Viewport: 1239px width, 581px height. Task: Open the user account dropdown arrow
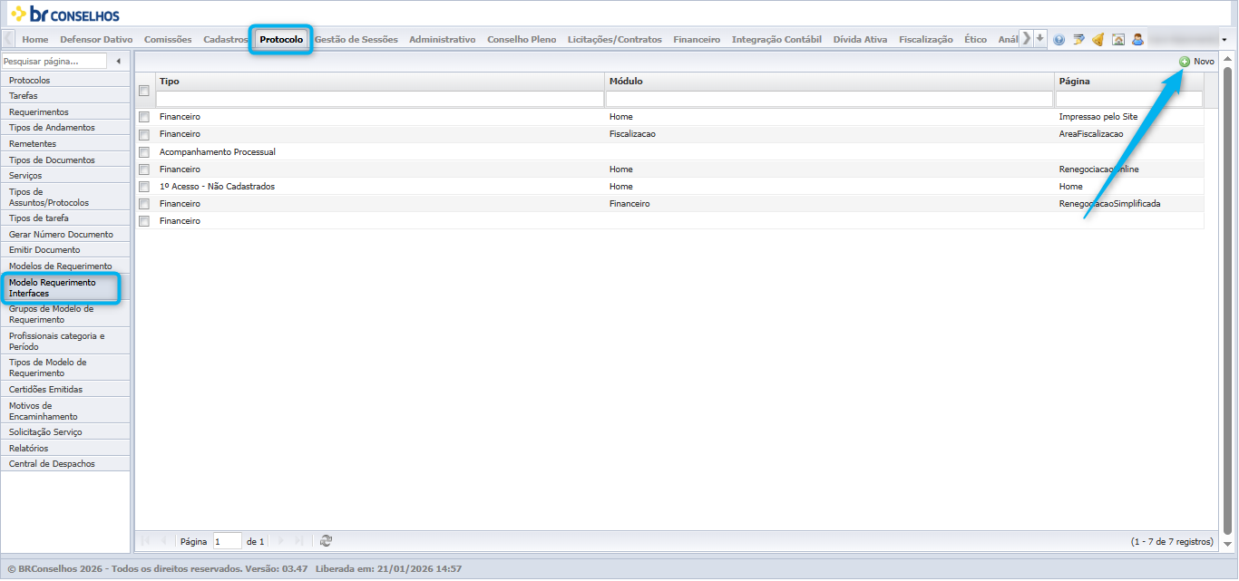tap(1224, 40)
